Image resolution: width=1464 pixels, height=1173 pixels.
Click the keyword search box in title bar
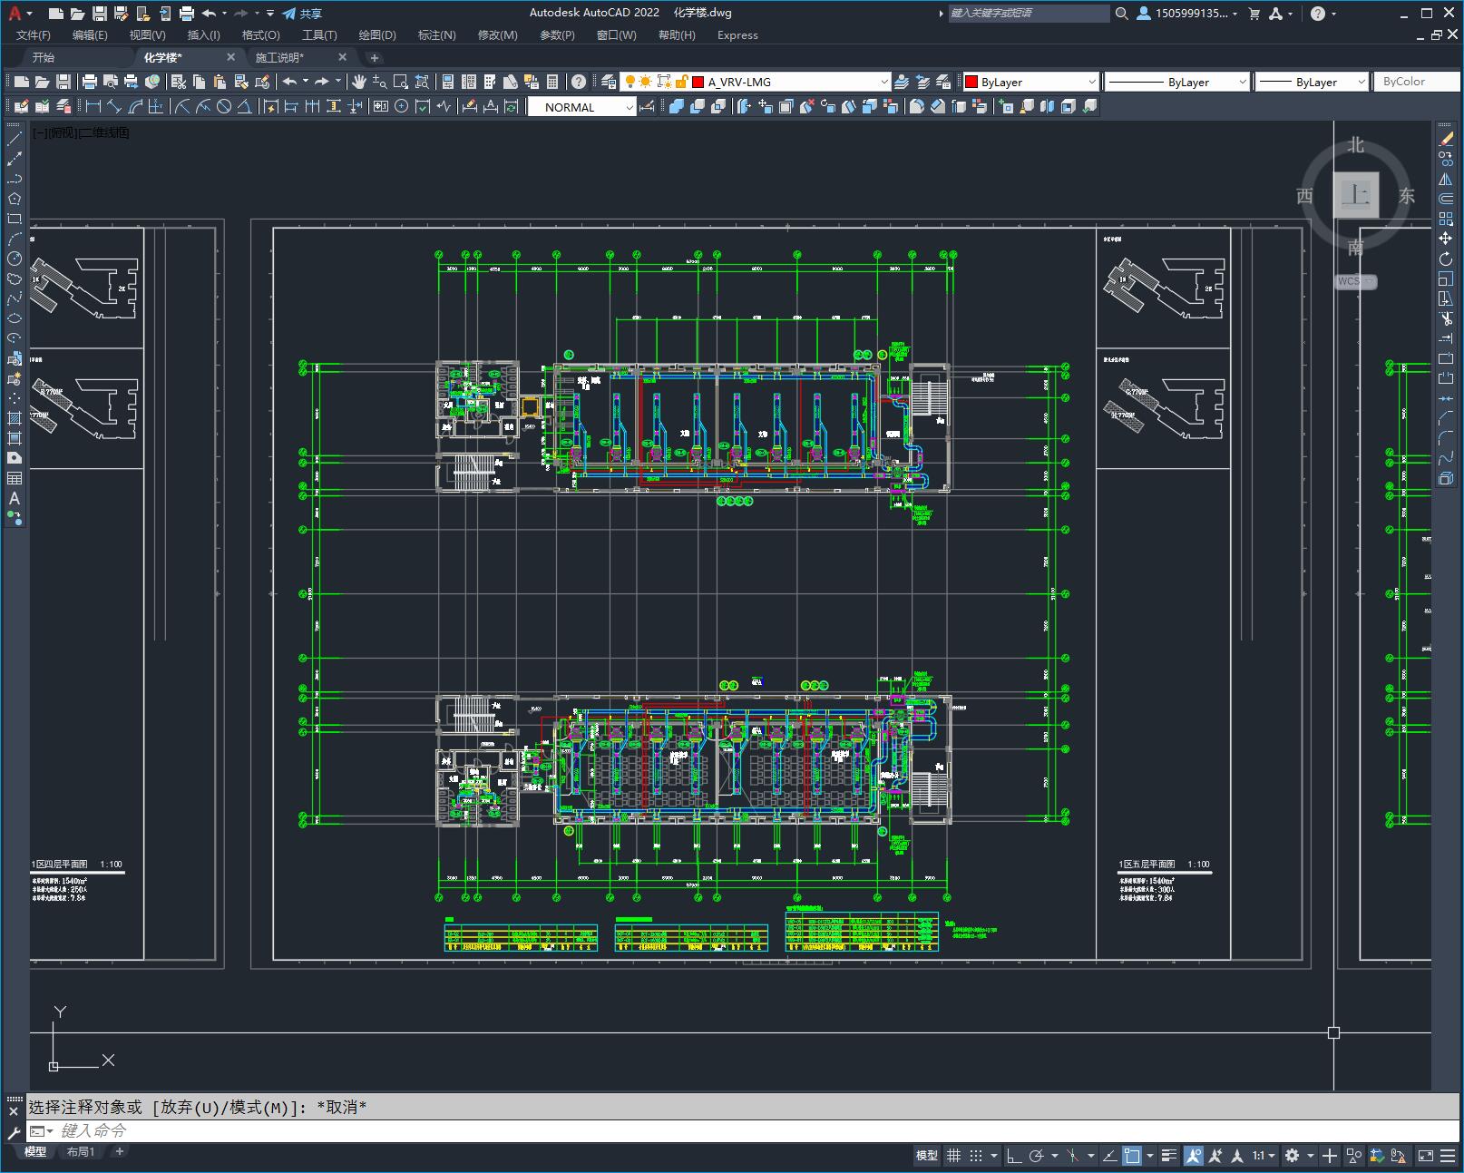point(1029,13)
